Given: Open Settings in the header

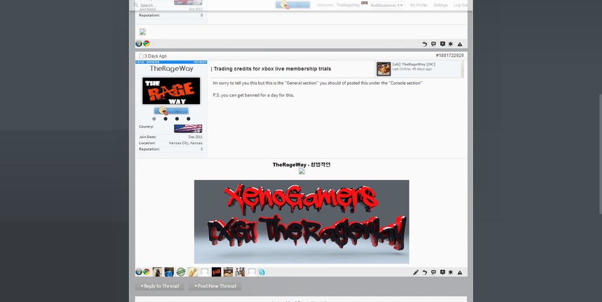Looking at the screenshot, I should point(441,5).
